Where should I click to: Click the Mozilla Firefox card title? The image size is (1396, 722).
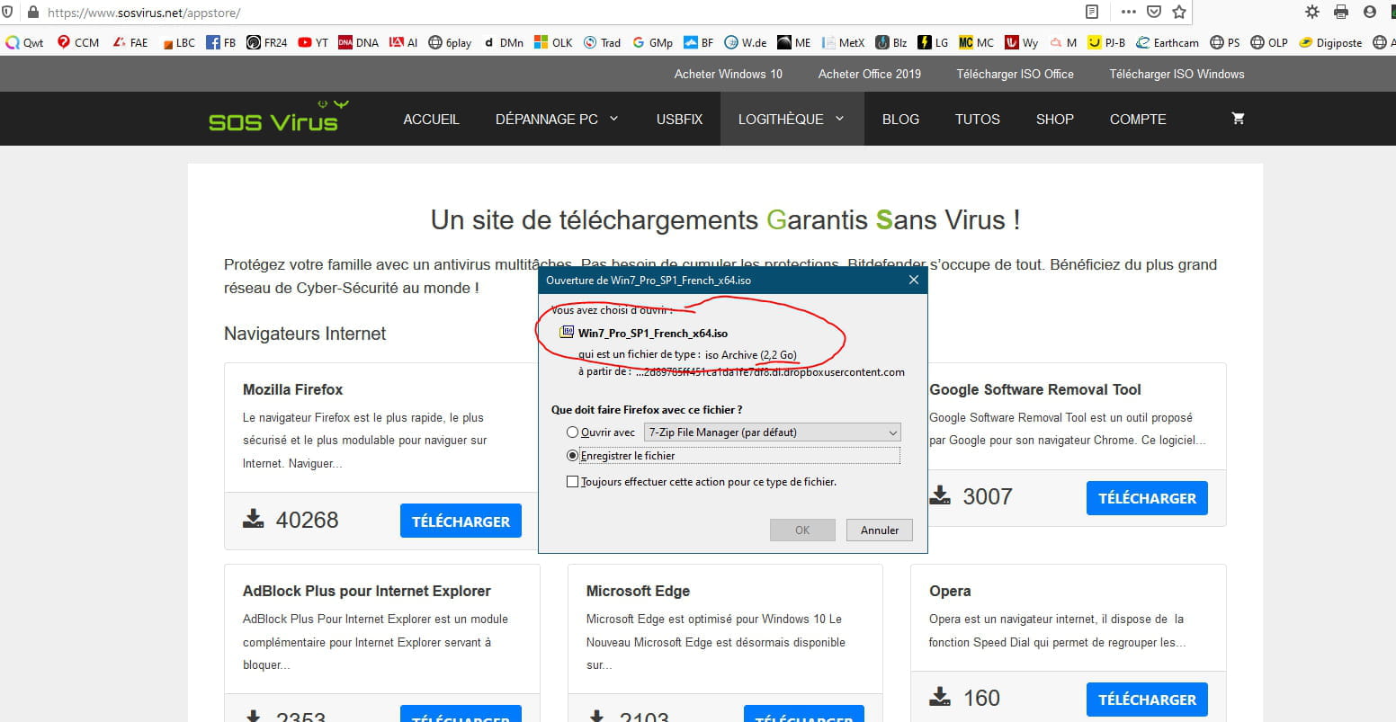point(292,389)
